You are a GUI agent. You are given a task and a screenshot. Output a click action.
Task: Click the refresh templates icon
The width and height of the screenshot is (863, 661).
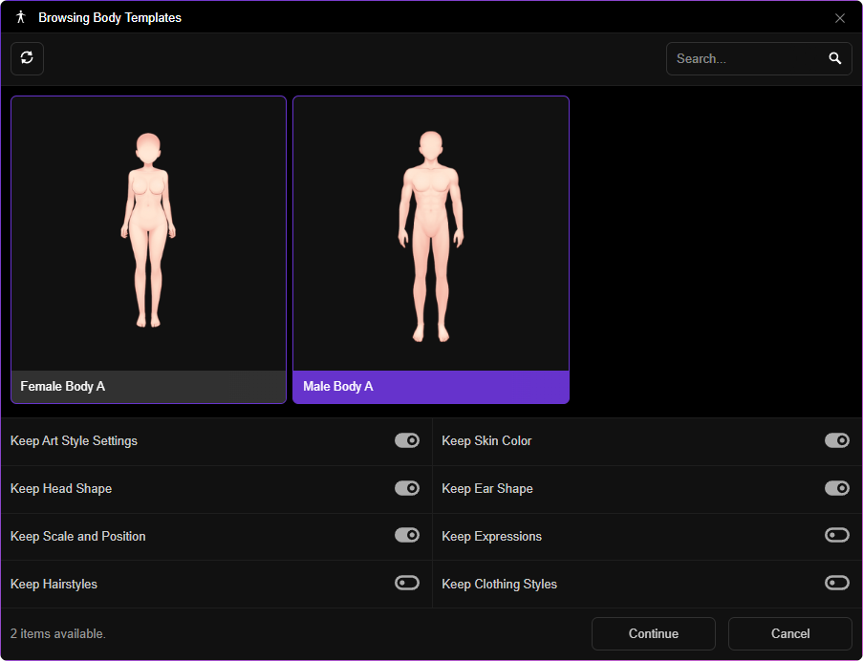click(27, 58)
